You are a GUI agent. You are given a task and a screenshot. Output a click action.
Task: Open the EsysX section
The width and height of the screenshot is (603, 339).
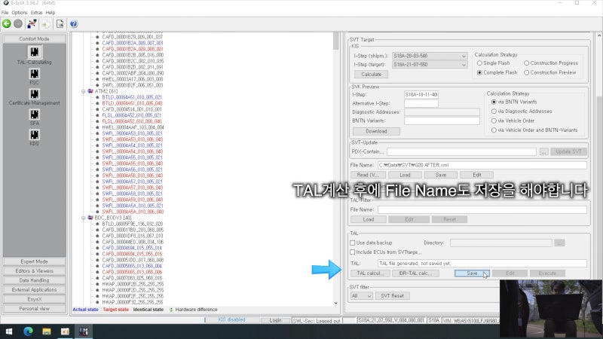click(x=34, y=299)
